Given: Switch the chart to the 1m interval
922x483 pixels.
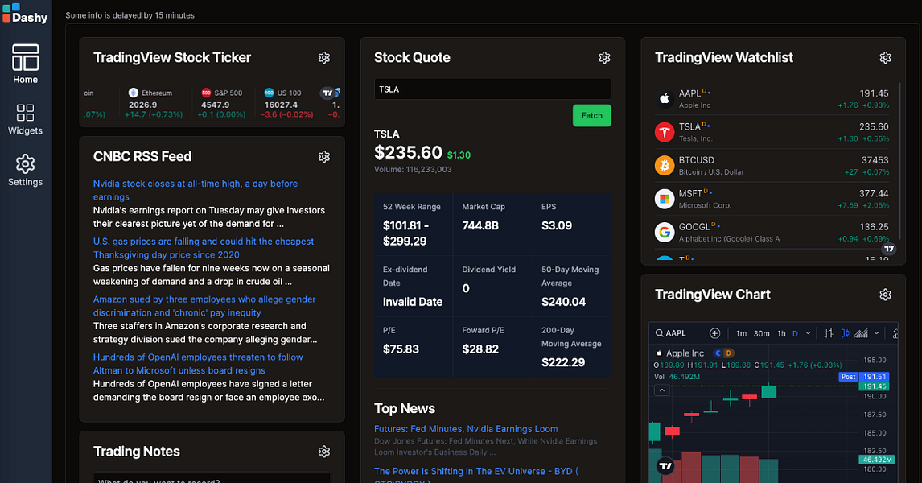Looking at the screenshot, I should pyautogui.click(x=741, y=333).
